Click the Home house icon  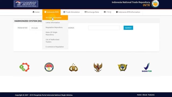coord(33,12)
